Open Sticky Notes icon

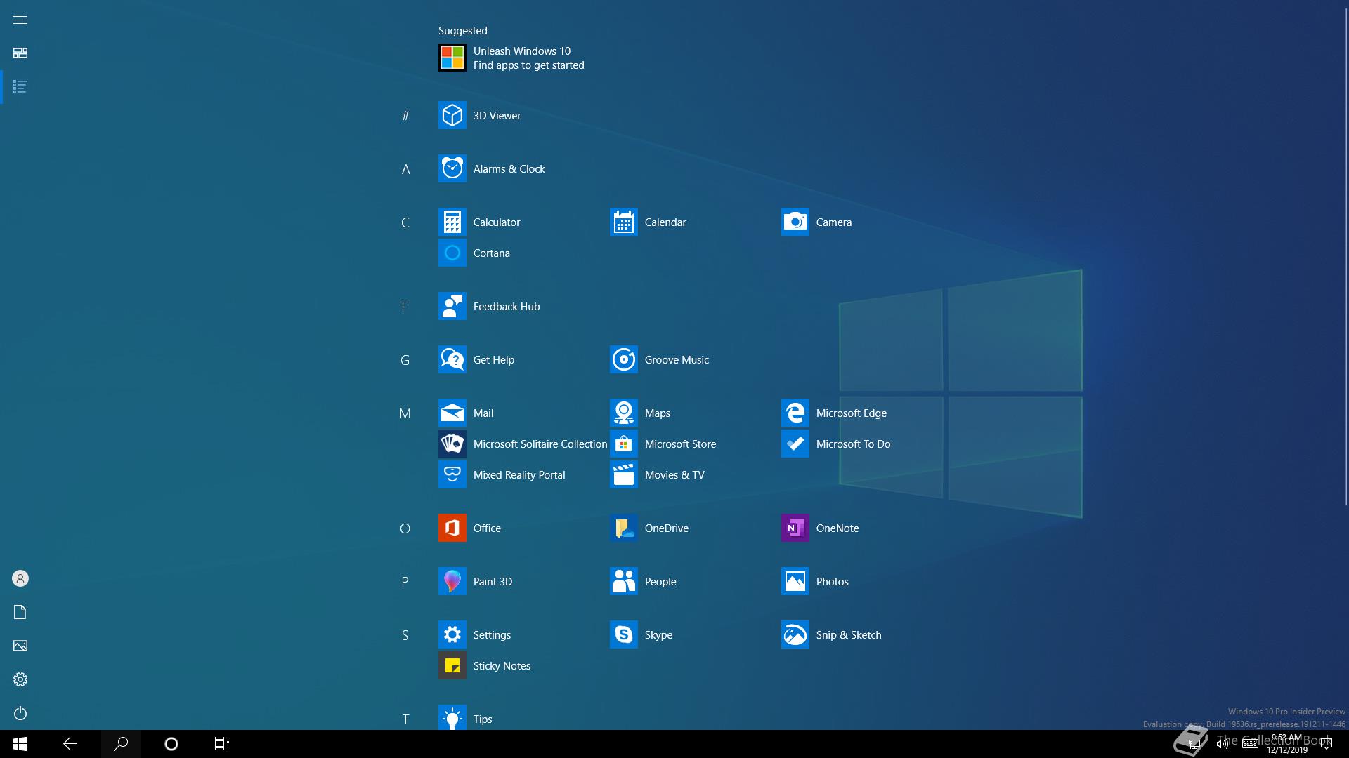pyautogui.click(x=452, y=665)
